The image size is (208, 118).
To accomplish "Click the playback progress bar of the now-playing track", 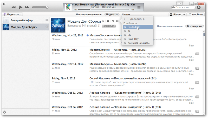I will tap(103, 9).
